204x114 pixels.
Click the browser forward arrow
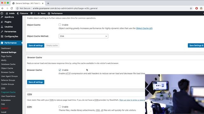pyautogui.click(x=7, y=8)
